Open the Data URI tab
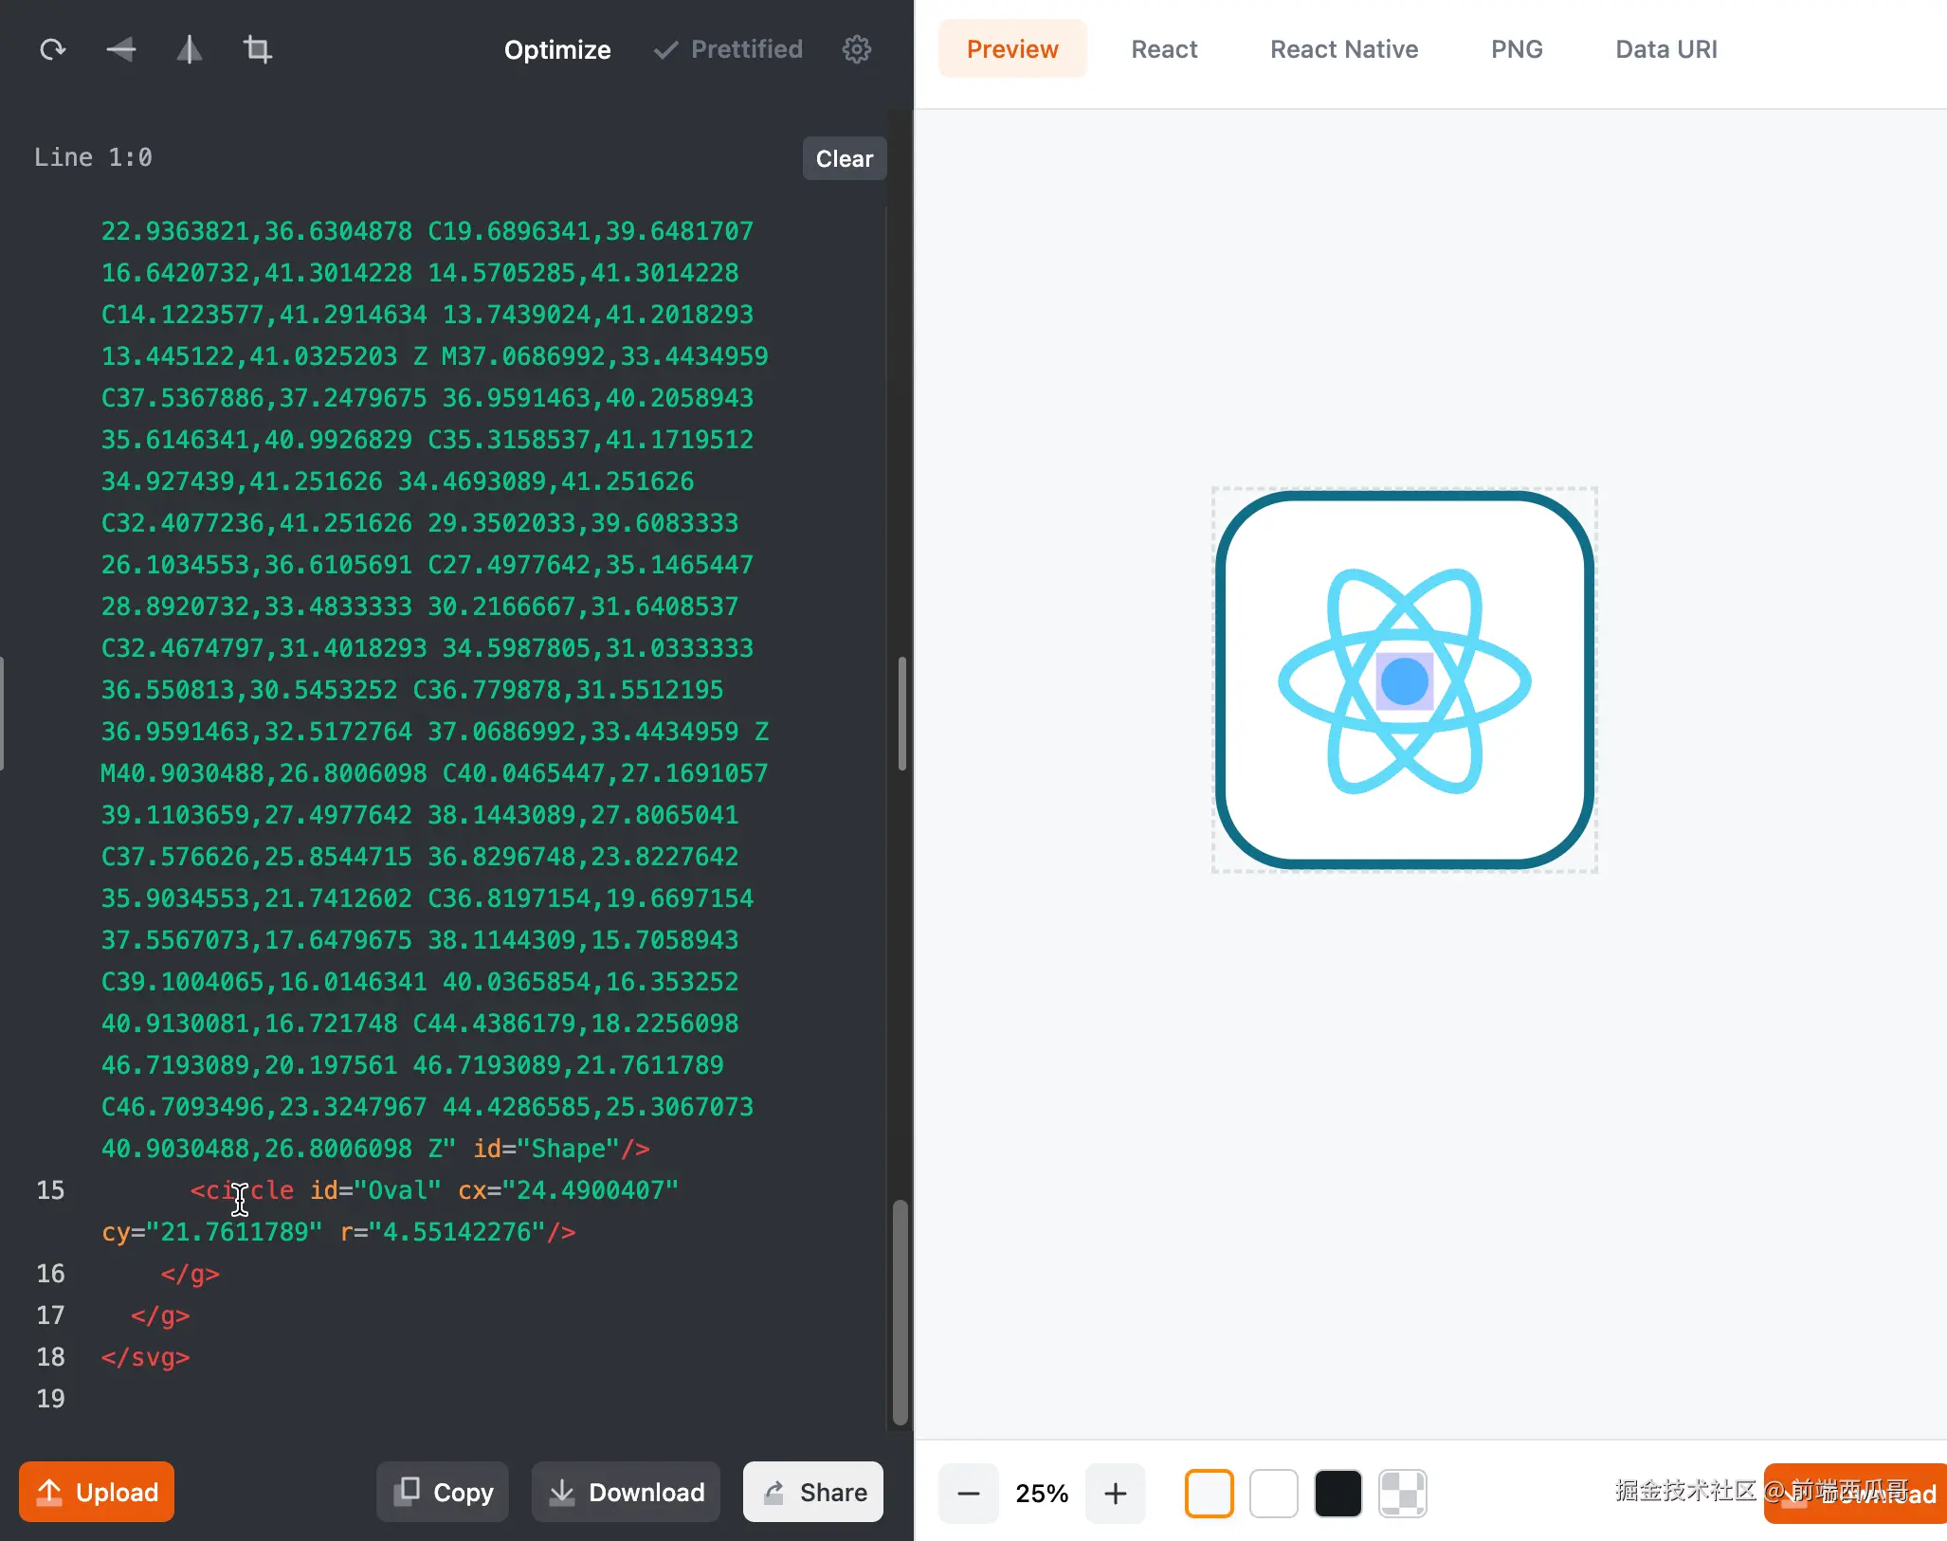Screen dimensions: 1947x1541 (x=1665, y=49)
